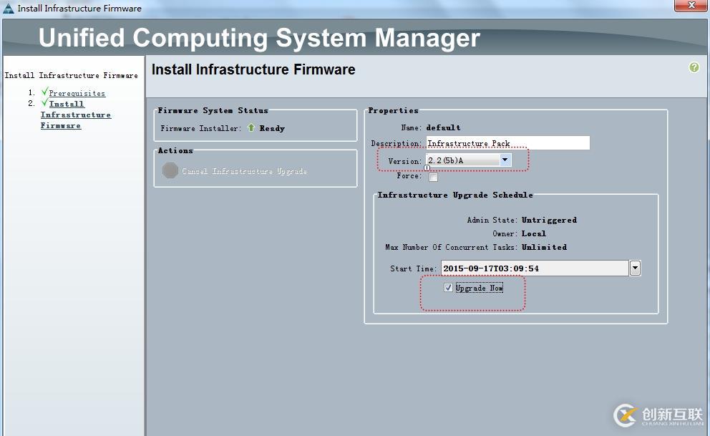This screenshot has height=436, width=710.
Task: Click the Start Time date field
Action: (x=535, y=268)
